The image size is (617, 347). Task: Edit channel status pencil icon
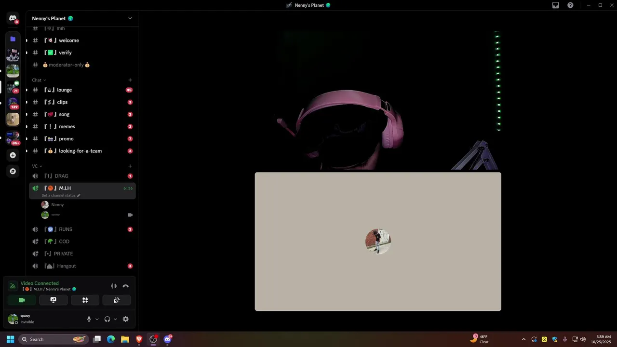click(x=79, y=196)
